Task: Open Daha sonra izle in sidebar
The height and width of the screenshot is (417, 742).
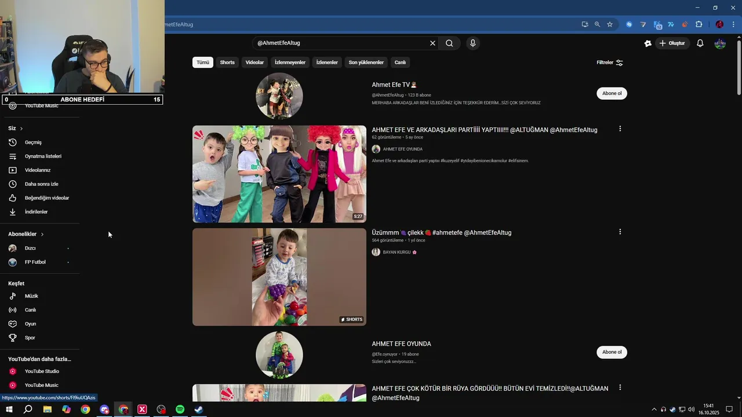Action: tap(40, 184)
